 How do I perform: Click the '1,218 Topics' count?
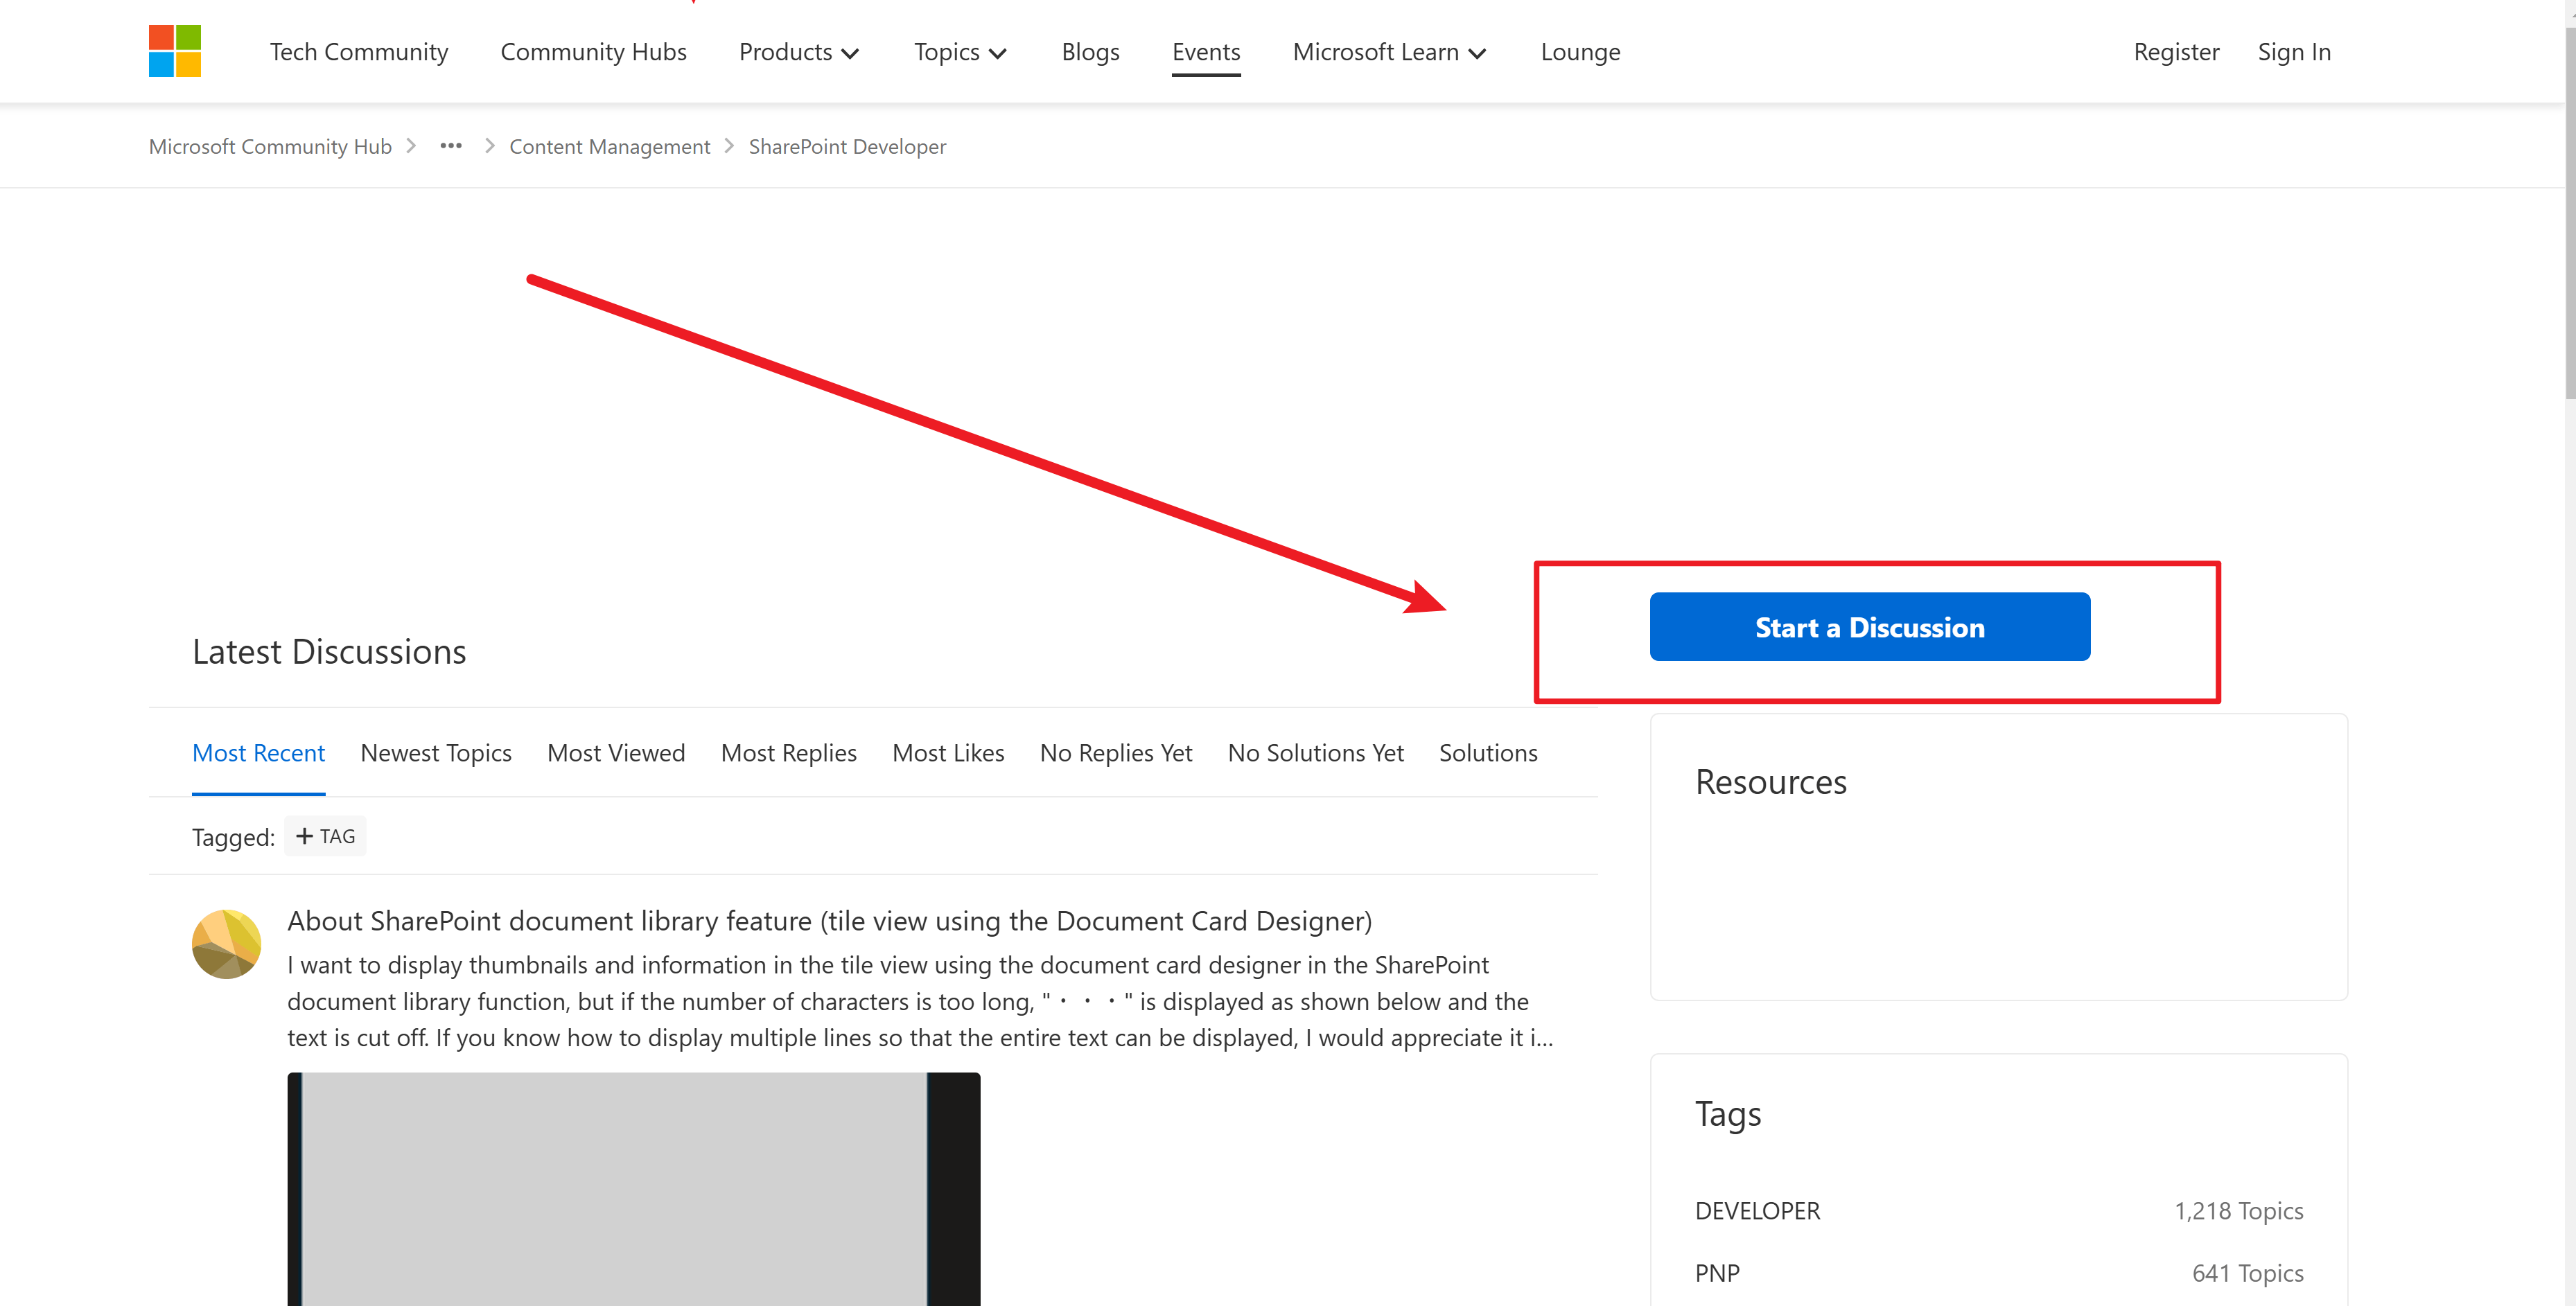pos(2239,1211)
